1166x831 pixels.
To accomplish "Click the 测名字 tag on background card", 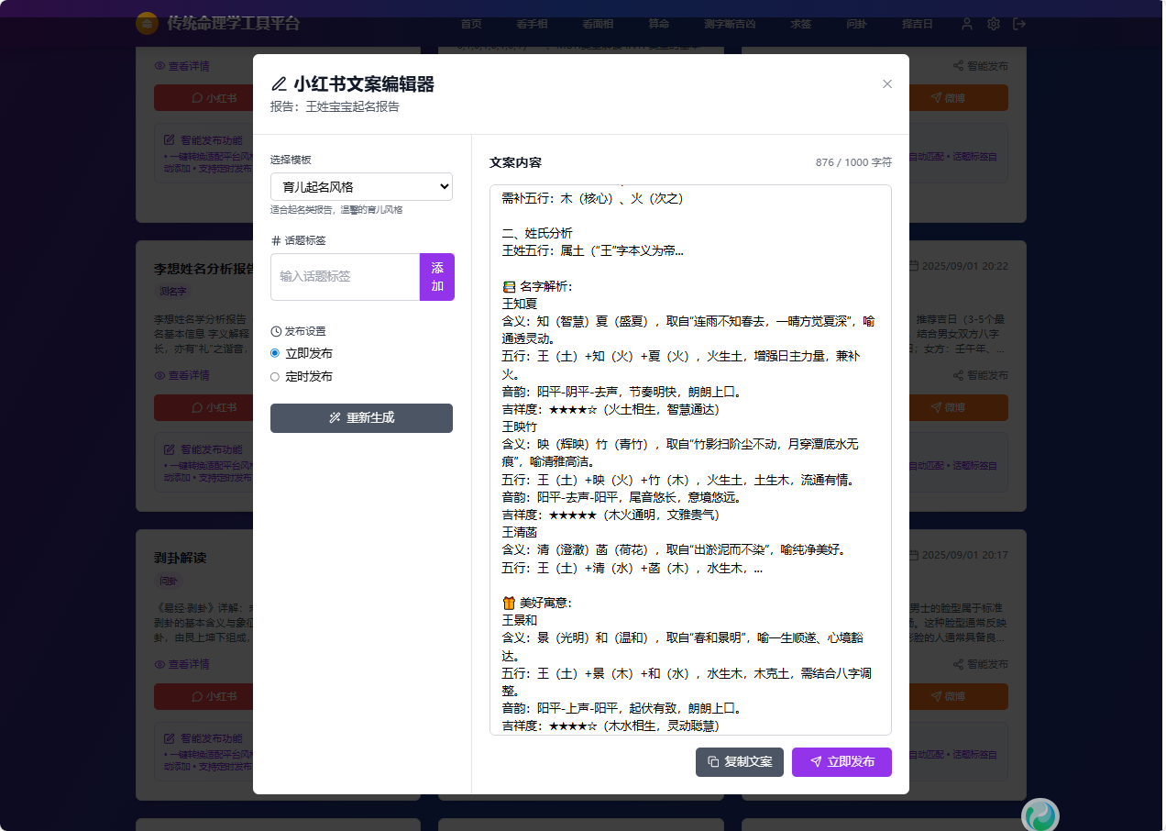I will pyautogui.click(x=172, y=292).
